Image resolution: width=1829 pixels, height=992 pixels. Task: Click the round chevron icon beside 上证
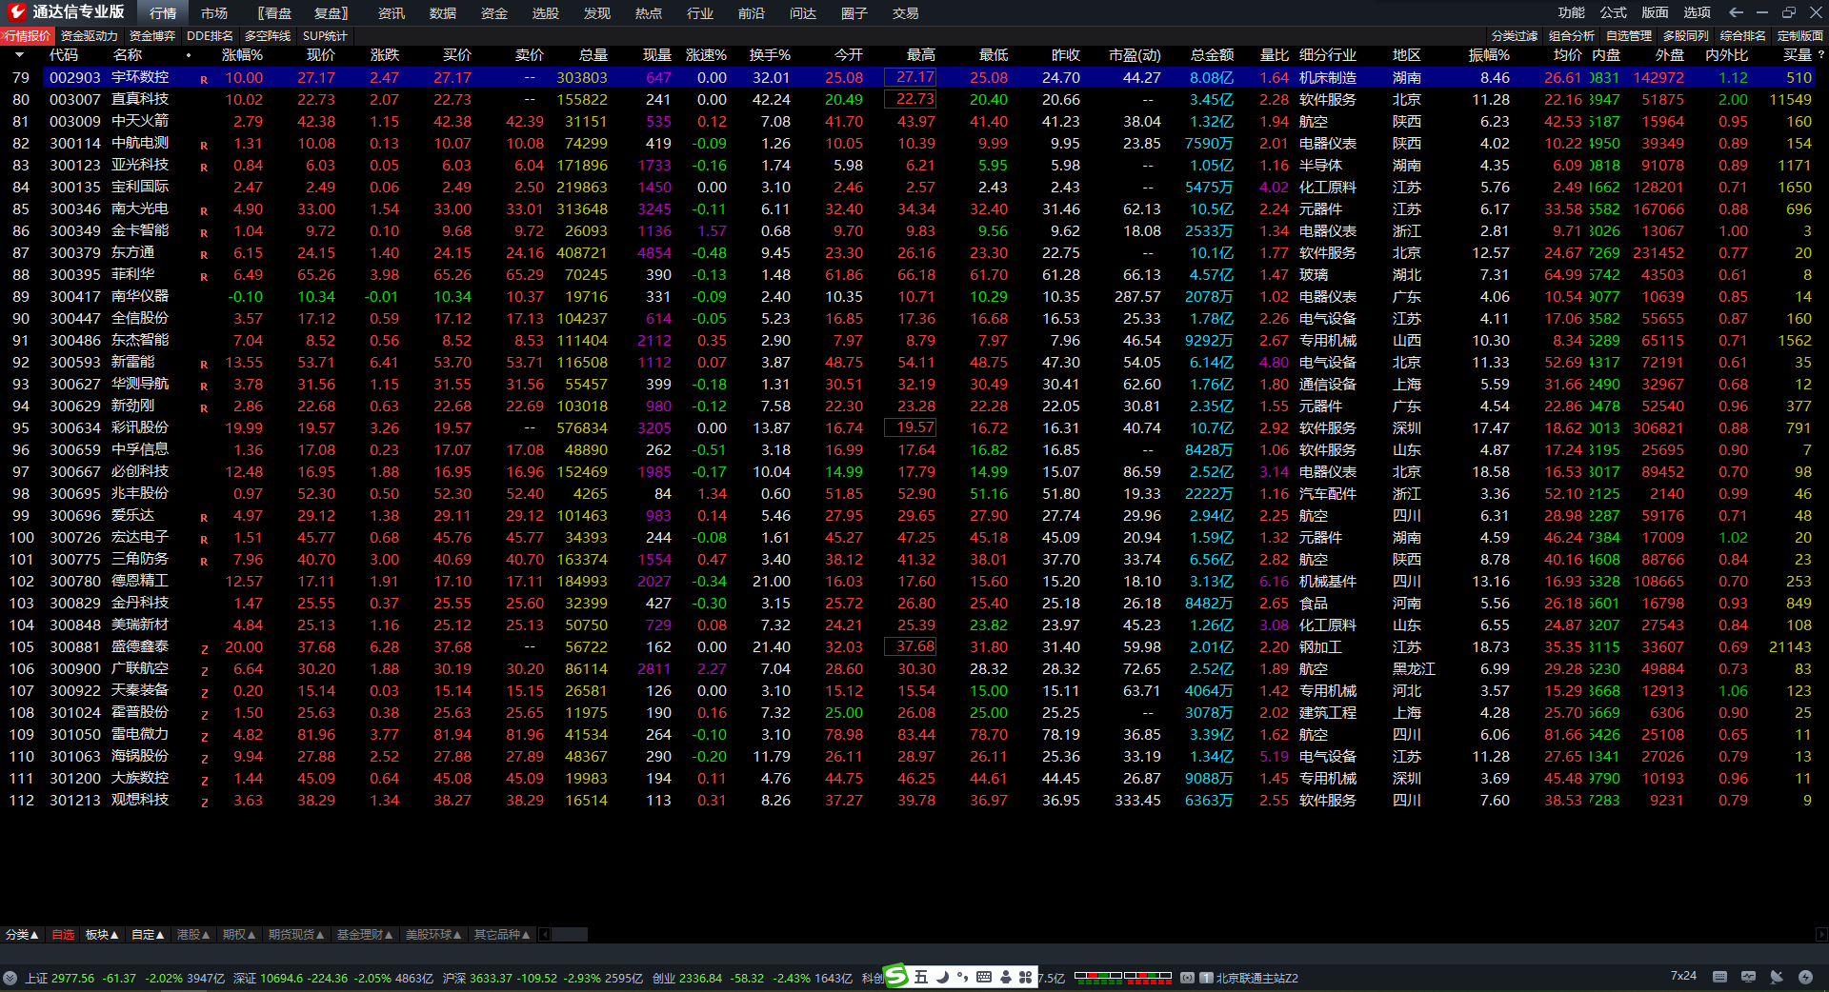tap(10, 978)
